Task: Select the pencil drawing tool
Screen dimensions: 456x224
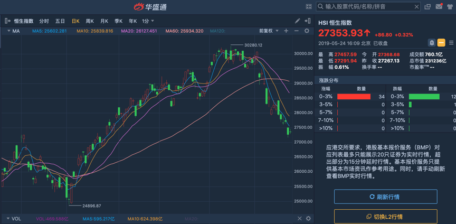Action: 297,21
